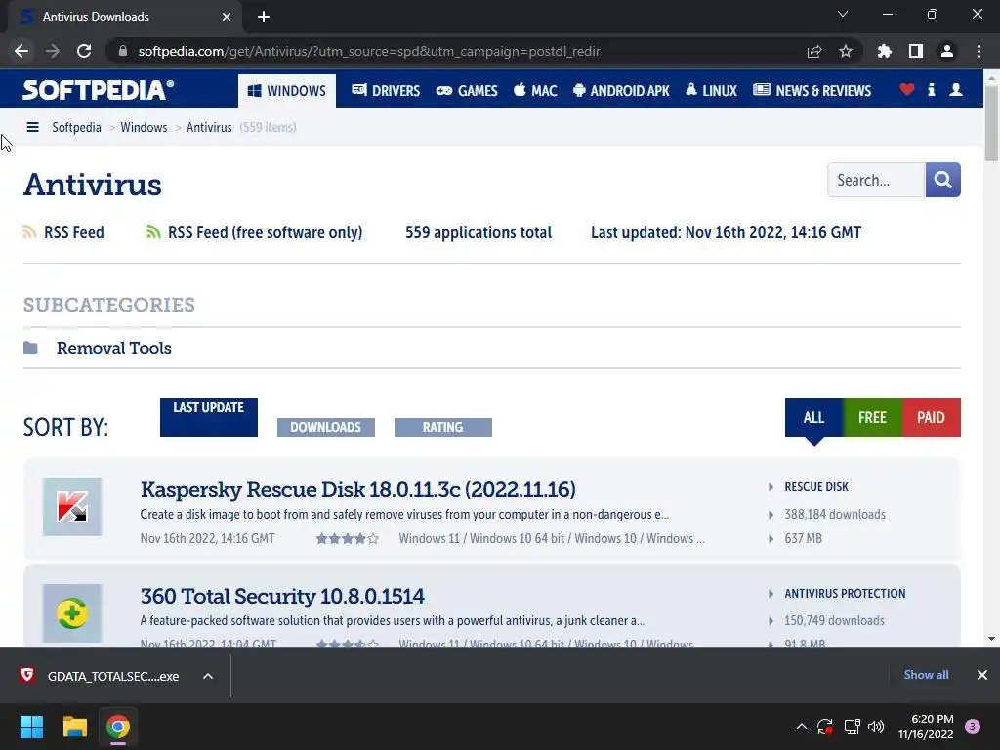Open the ANTIVIRUS PROTECTION category link
The width and height of the screenshot is (1000, 750).
pyautogui.click(x=845, y=593)
